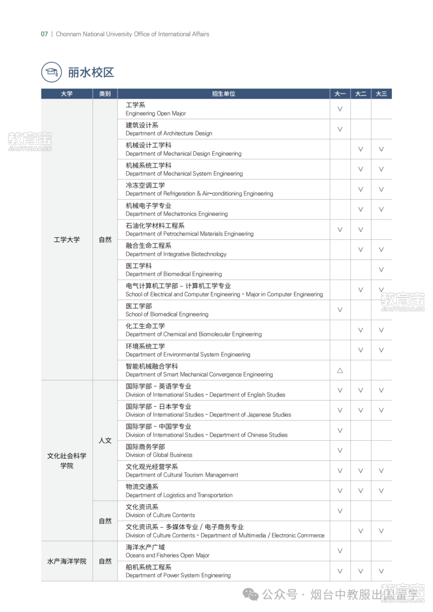Select Division of Global Business text
Screen dimensions: 433x612
click(x=159, y=455)
